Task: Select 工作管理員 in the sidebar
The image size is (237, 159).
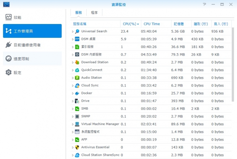Action: pyautogui.click(x=32, y=31)
